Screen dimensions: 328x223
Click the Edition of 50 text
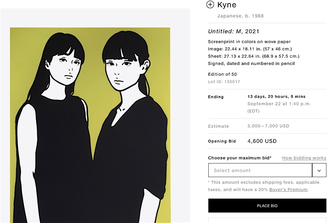pyautogui.click(x=222, y=74)
